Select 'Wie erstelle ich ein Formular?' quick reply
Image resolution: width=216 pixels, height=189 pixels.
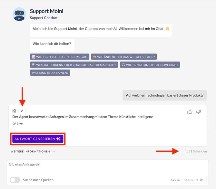click(x=59, y=57)
